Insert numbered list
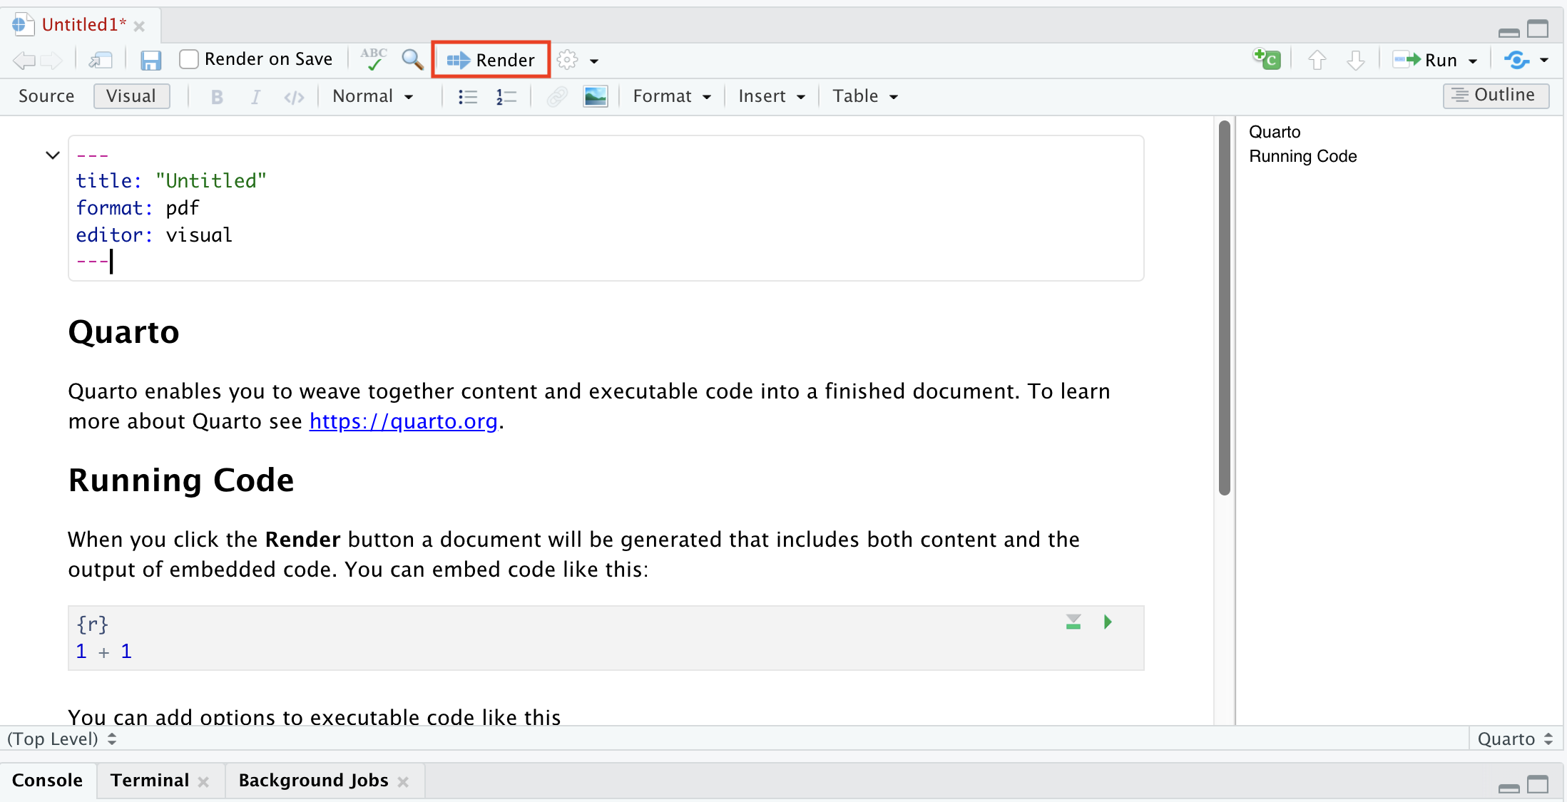The width and height of the screenshot is (1567, 802). coord(506,97)
